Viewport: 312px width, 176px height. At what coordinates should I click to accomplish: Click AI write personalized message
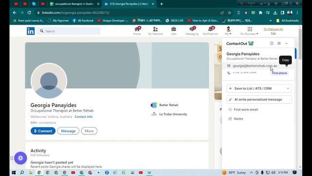pyautogui.click(x=259, y=99)
